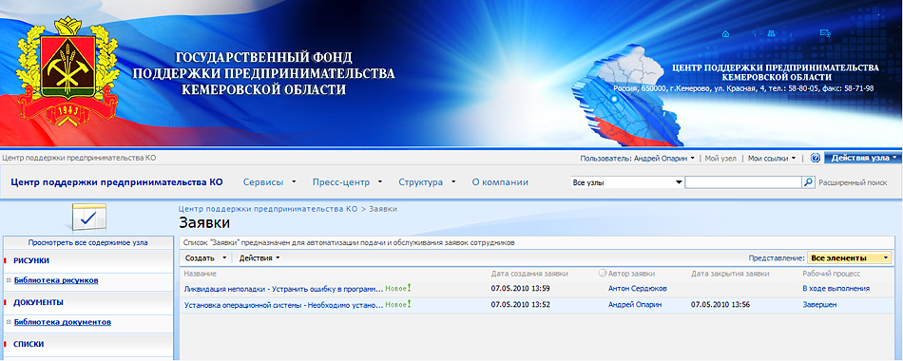
Task: Sort by the Дата создания заявки column header
Action: pos(529,274)
